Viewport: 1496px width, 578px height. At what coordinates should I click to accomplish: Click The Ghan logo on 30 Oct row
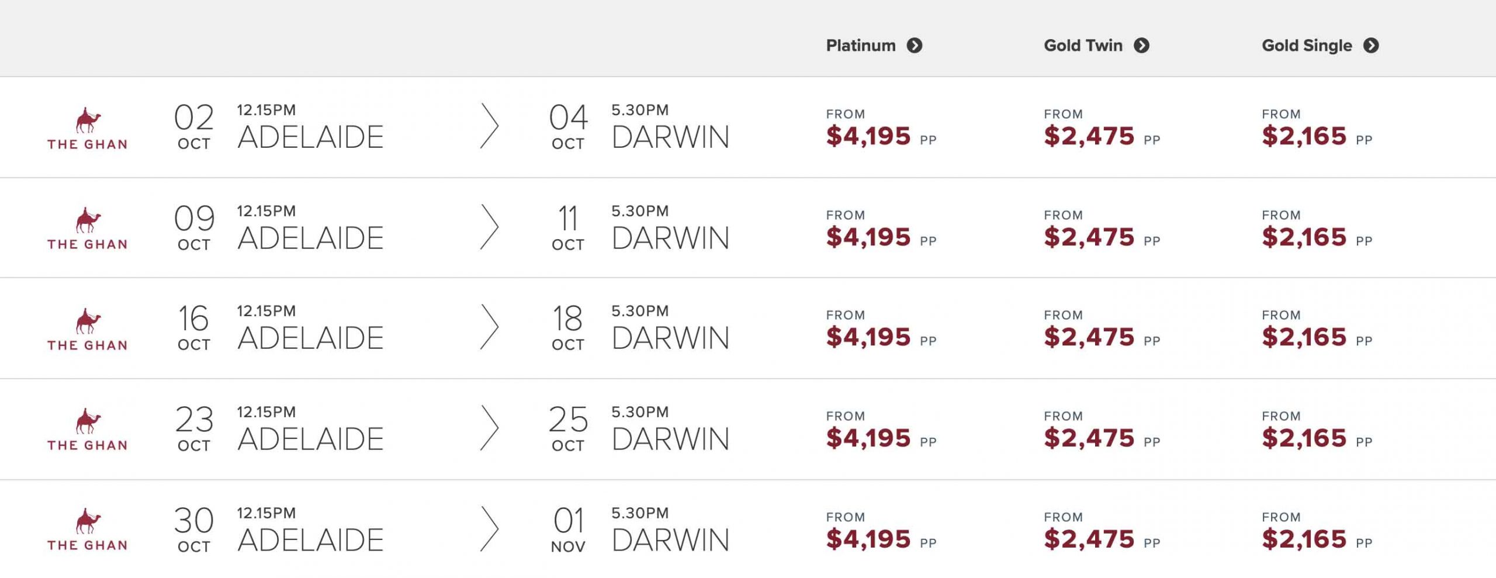[x=88, y=530]
